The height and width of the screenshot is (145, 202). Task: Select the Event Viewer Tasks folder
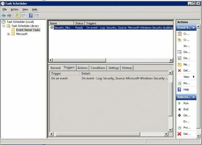[28, 30]
